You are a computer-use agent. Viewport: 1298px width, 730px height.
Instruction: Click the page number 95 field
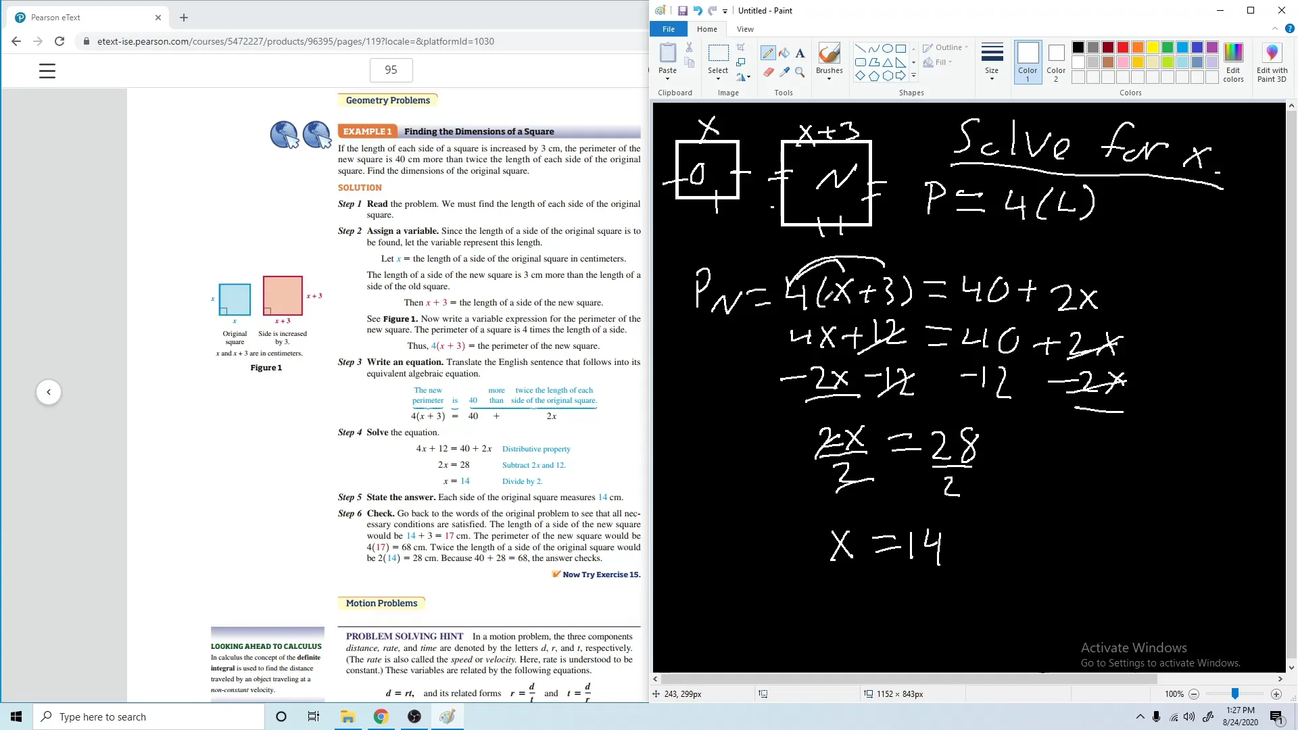point(391,70)
